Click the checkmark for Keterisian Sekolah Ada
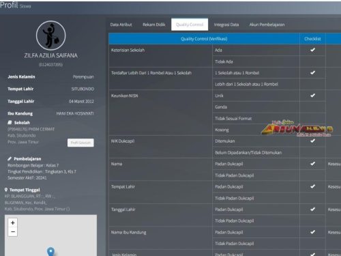Screen dimensions: 341x256 click(312, 50)
